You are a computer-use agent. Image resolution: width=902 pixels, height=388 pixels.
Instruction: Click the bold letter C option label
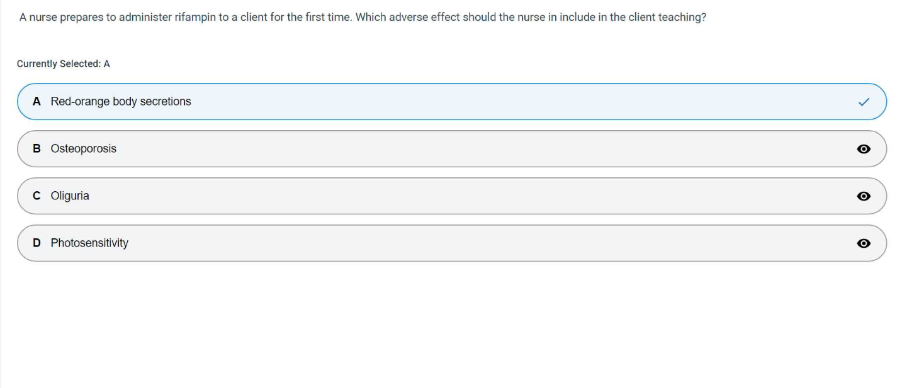37,196
